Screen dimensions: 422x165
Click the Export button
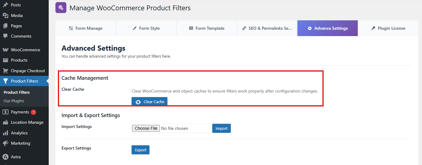click(140, 150)
